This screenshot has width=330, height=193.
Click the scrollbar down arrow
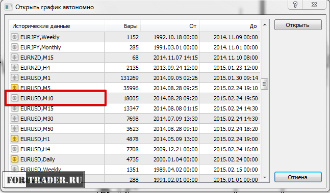[x=265, y=178]
